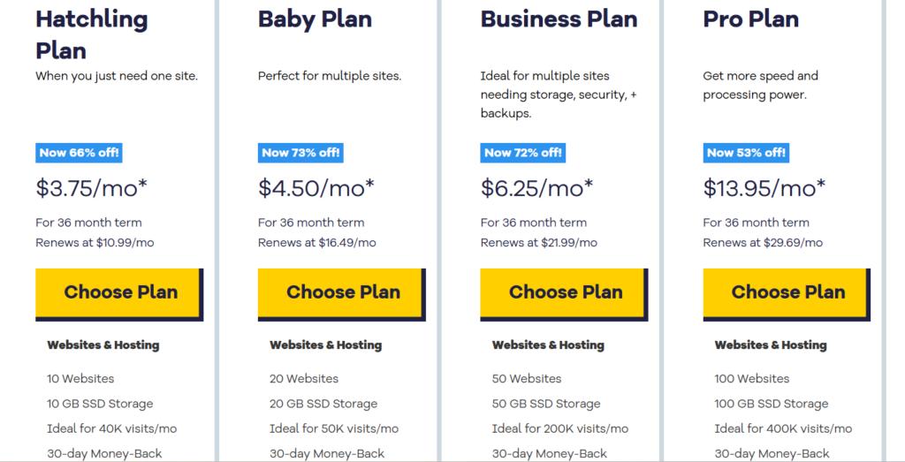Click Choose Plan for the Hatchling Plan
Viewport: 905px width, 462px height.
coord(119,292)
